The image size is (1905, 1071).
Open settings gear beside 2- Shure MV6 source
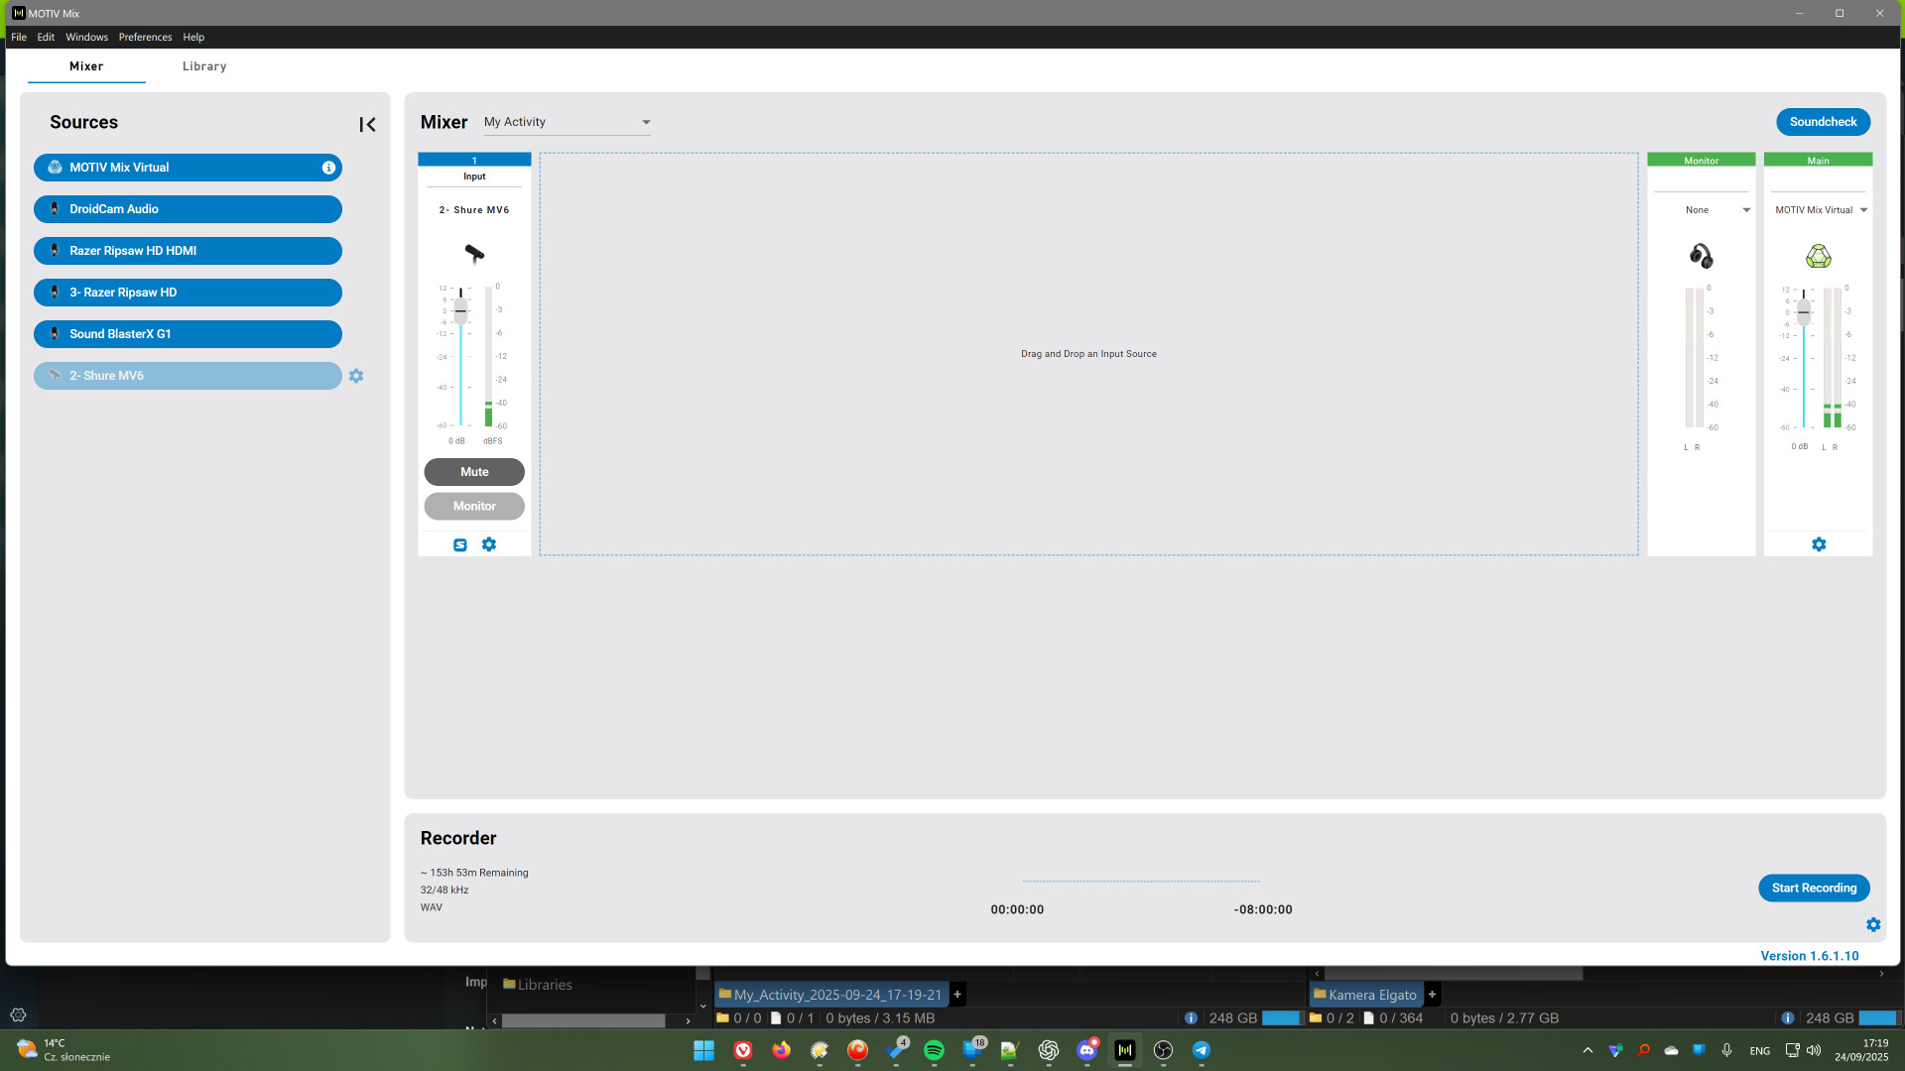(356, 376)
